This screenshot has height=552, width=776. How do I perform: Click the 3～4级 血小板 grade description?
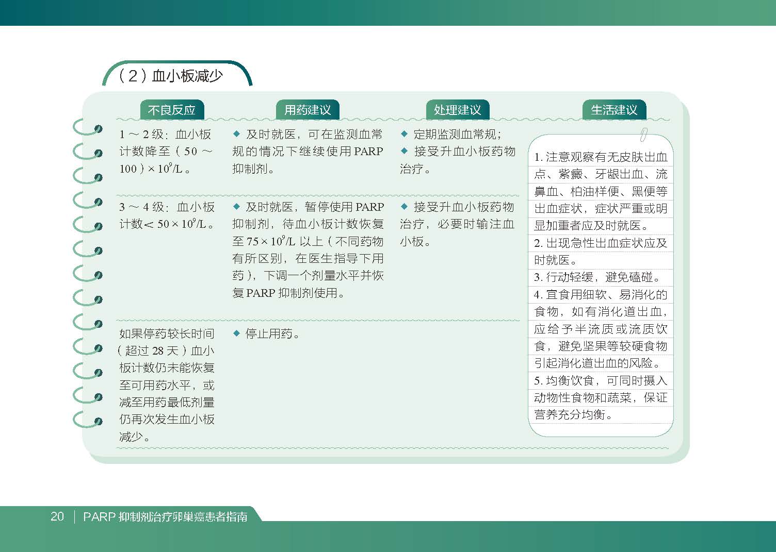(167, 215)
